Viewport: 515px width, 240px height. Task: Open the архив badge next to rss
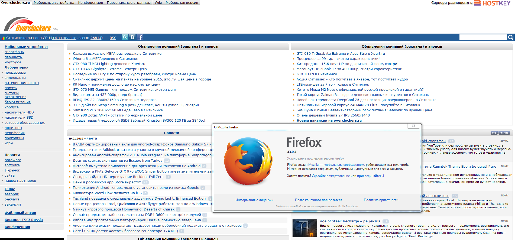click(504, 133)
